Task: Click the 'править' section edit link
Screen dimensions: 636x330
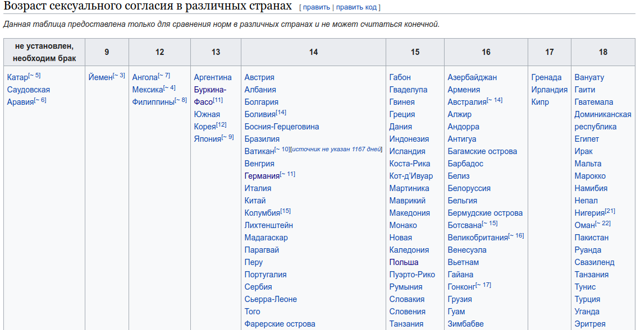Action: 317,7
